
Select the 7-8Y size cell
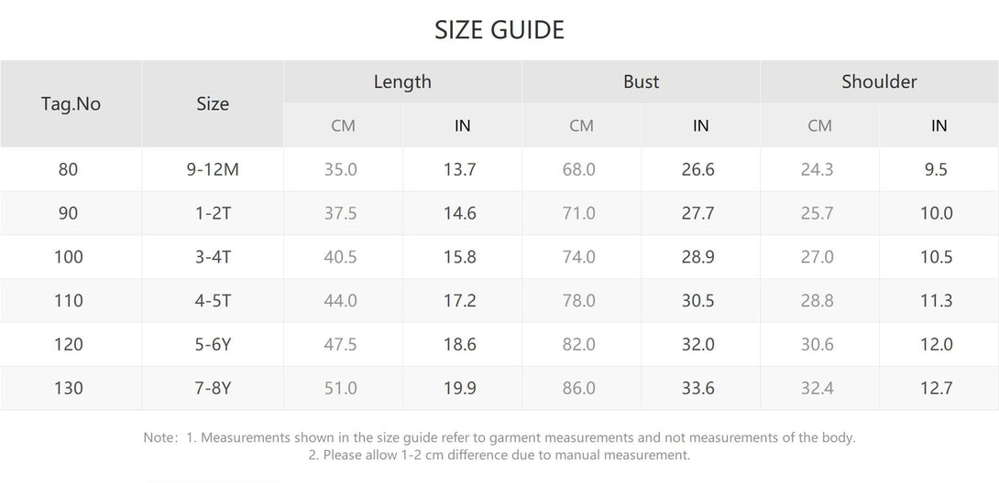213,389
